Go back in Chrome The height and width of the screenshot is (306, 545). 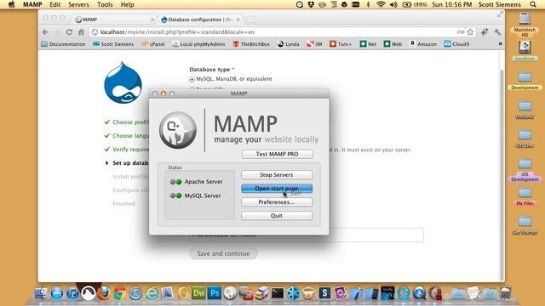(45, 32)
